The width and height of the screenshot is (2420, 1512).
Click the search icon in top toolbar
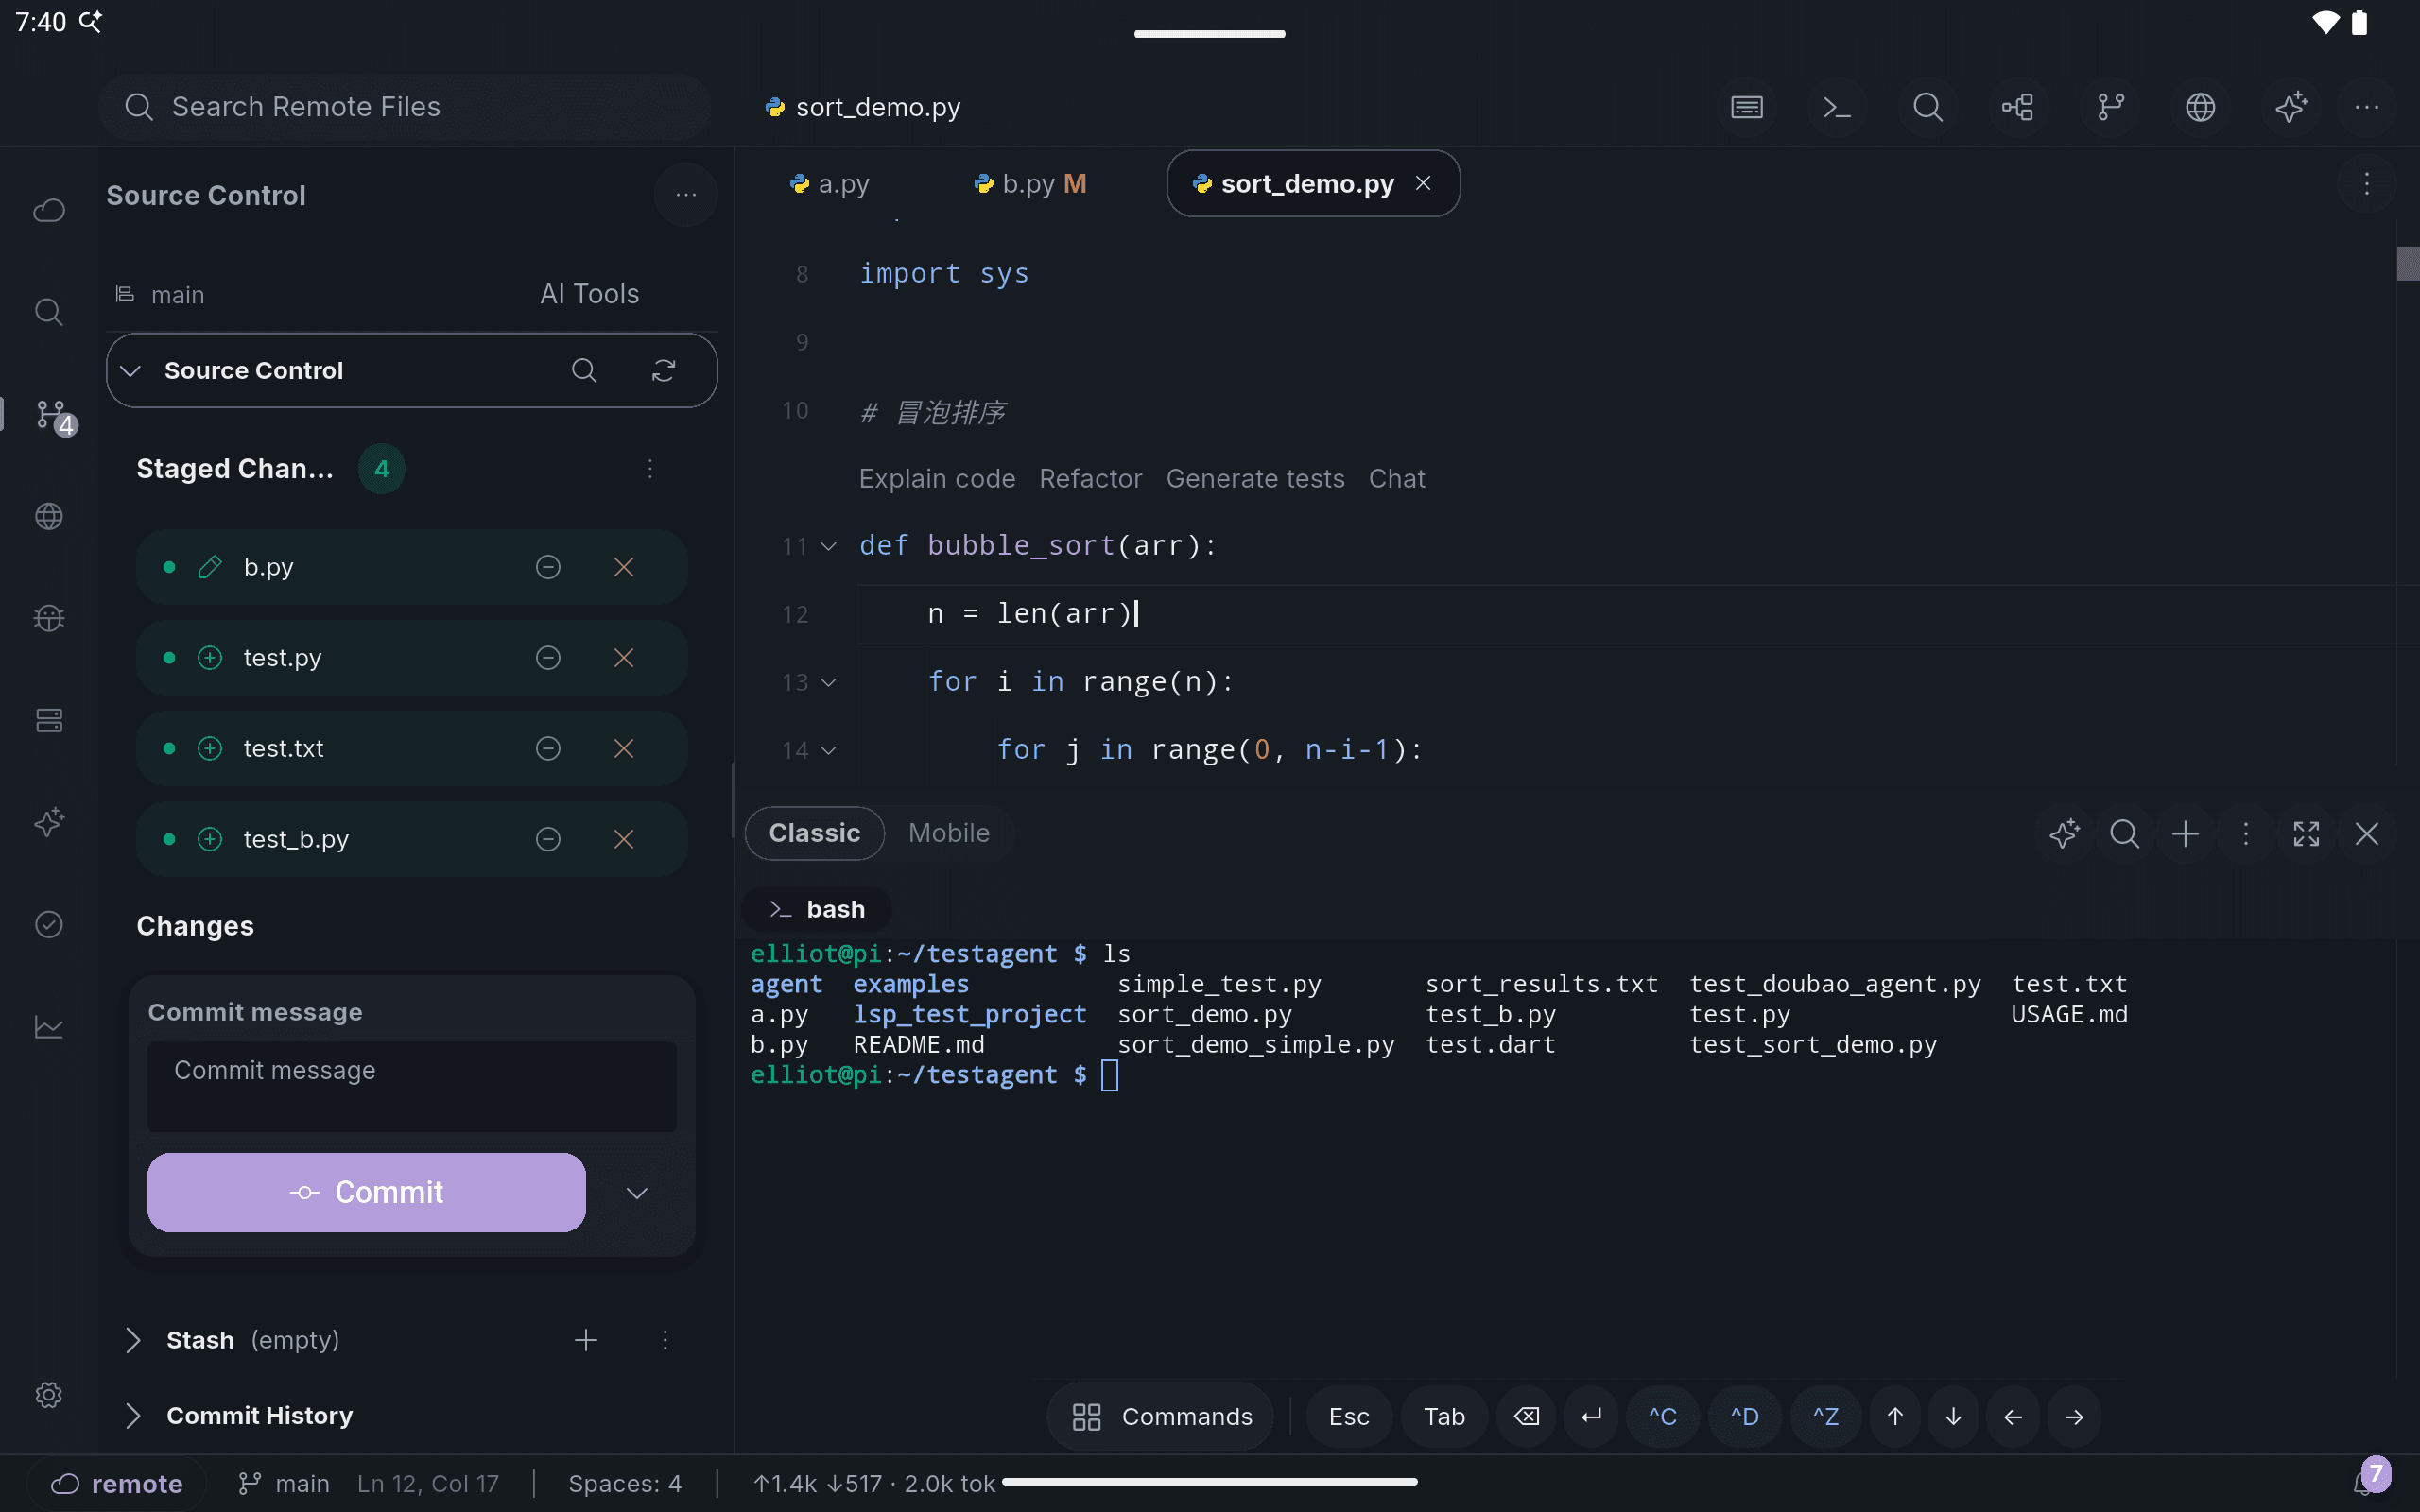click(x=1927, y=107)
